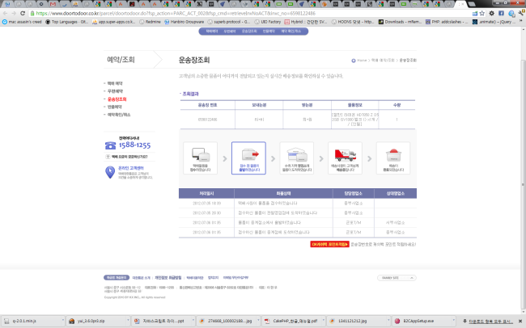Screen dimensions: 526x328
Task: Click the red OK캐쉬백 points button
Action: pyautogui.click(x=329, y=242)
